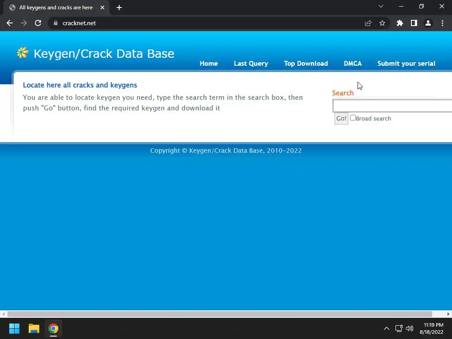
Task: Close the 'All keygens and cracks' tab
Action: 102,8
